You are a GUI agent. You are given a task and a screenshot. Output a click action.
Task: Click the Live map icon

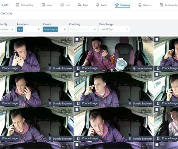[62, 5]
